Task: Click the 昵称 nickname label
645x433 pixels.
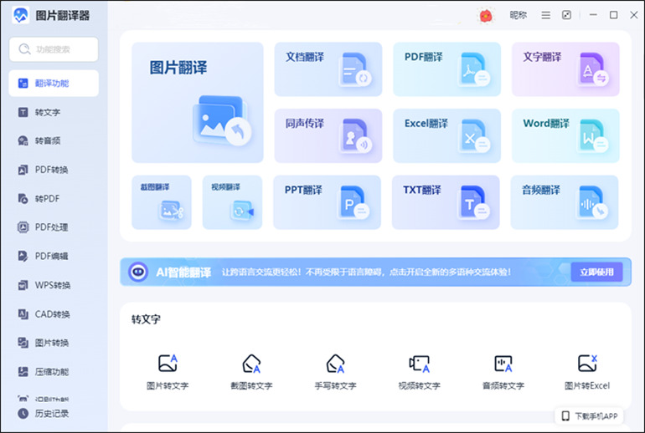Action: click(518, 15)
